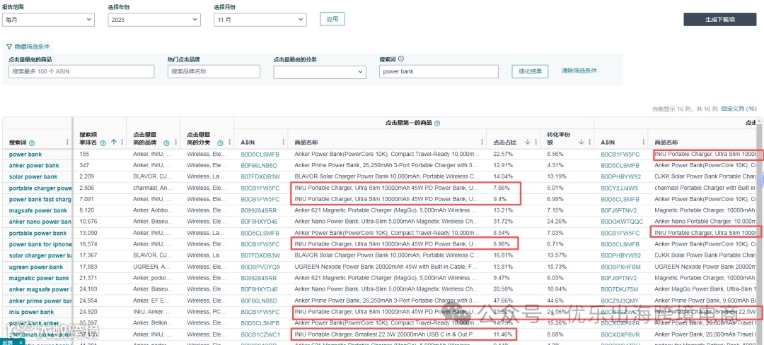Open the iniu power bank search term
Image resolution: width=764 pixels, height=345 pixels.
(x=32, y=312)
